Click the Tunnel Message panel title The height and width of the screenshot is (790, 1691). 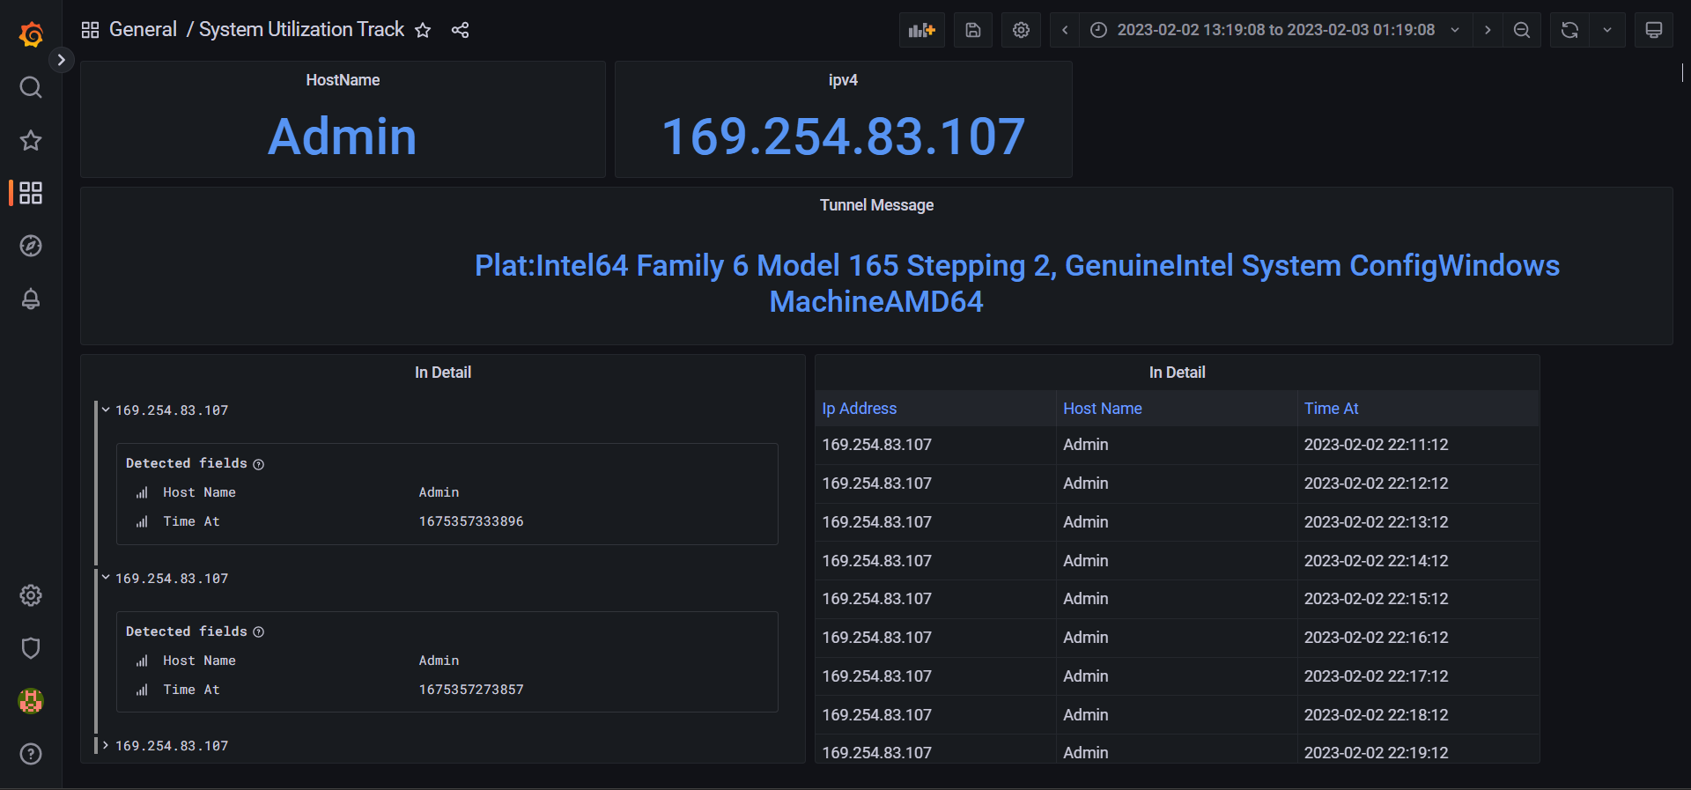[876, 205]
